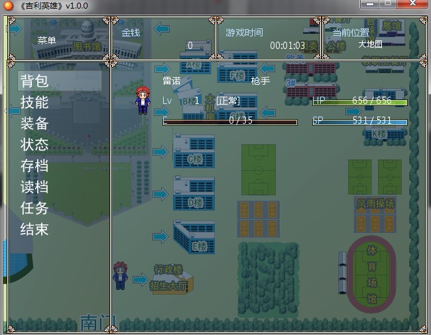This screenshot has height=335, width=431.
Task: Click the blue arrow pointing to C楼
Action: [160, 152]
